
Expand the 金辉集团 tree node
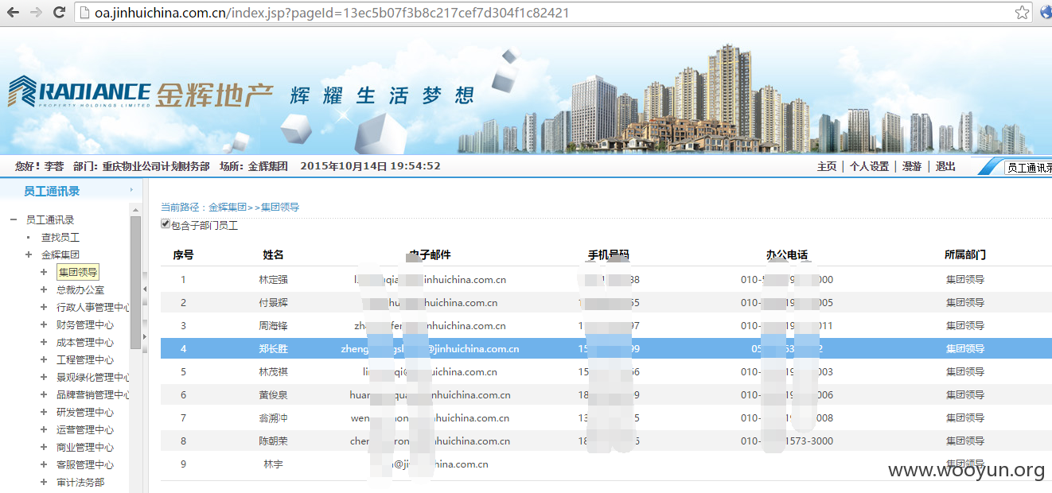click(29, 254)
